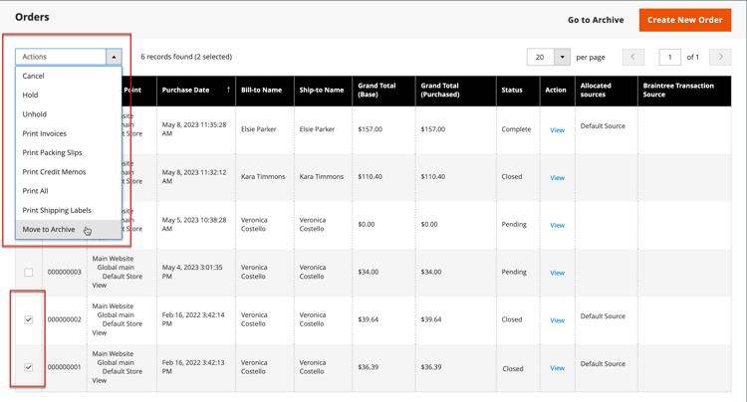The image size is (747, 402).
Task: View Kara Timmons order
Action: [557, 177]
